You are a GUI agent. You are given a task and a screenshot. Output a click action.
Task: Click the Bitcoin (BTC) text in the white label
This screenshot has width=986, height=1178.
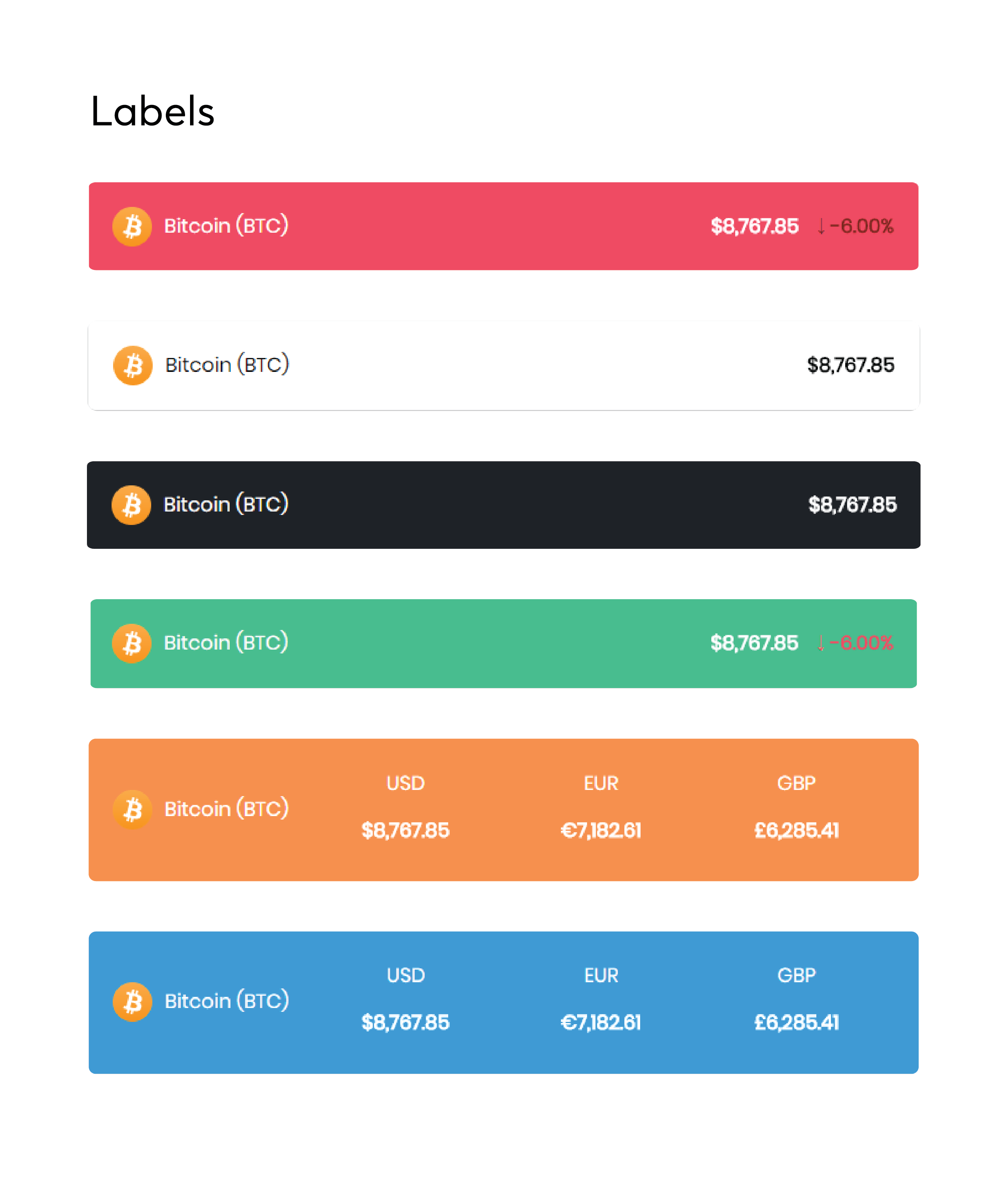point(227,364)
